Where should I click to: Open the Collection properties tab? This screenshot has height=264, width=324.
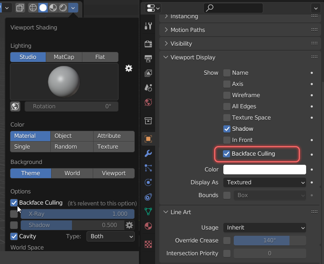tap(148, 121)
